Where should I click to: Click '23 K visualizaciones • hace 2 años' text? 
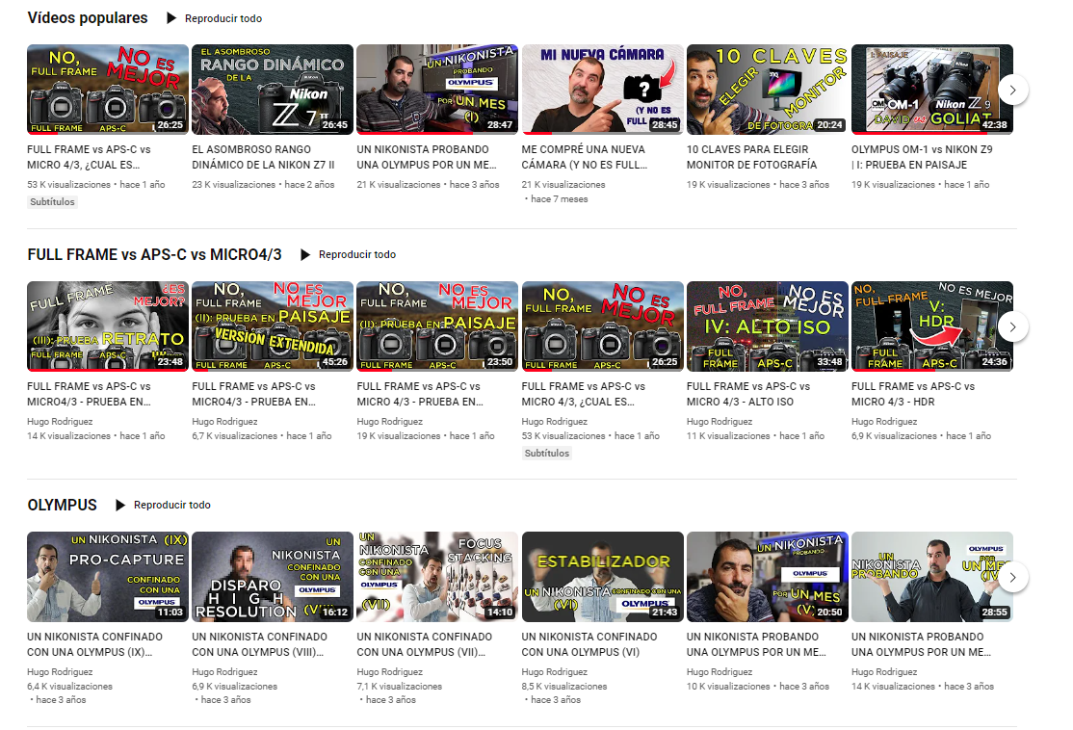coord(264,185)
